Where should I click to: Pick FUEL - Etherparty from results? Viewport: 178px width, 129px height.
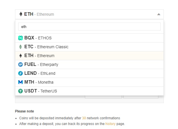click(x=89, y=64)
